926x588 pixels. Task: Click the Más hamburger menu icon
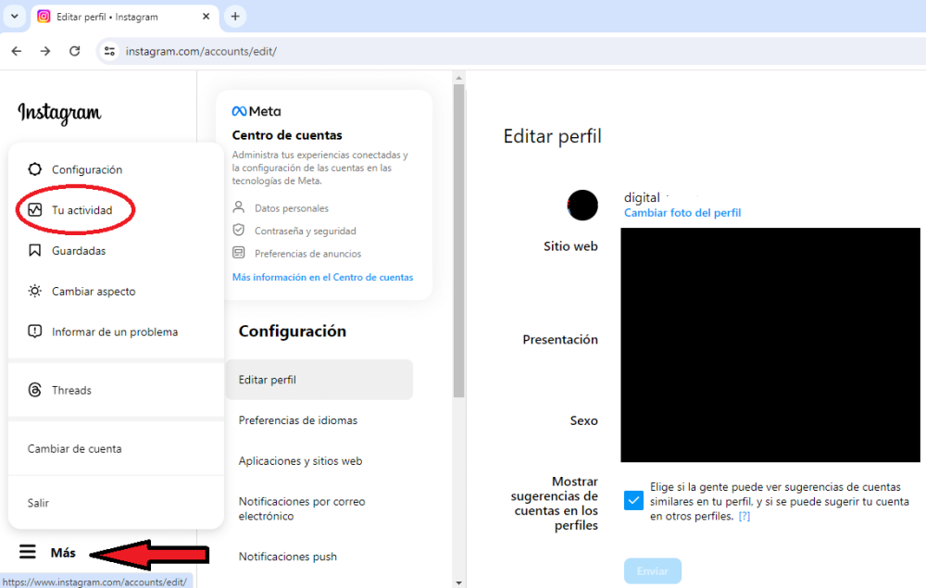click(x=27, y=552)
